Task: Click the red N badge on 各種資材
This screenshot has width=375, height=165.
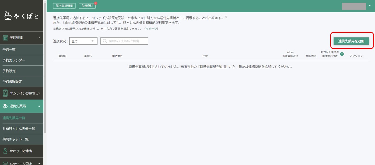Action: [x=95, y=3]
